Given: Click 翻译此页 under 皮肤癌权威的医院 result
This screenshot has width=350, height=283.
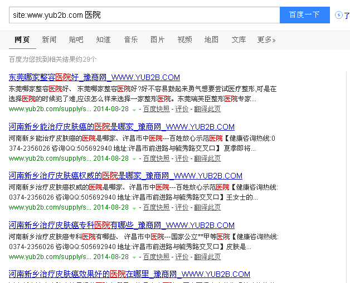Looking at the screenshot, I should 207,207.
